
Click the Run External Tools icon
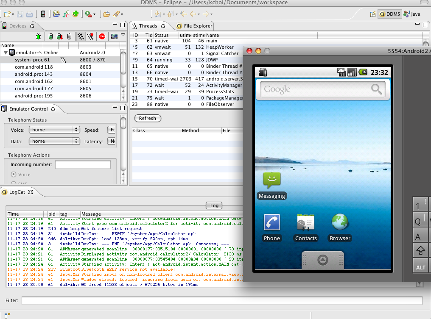tap(88, 14)
